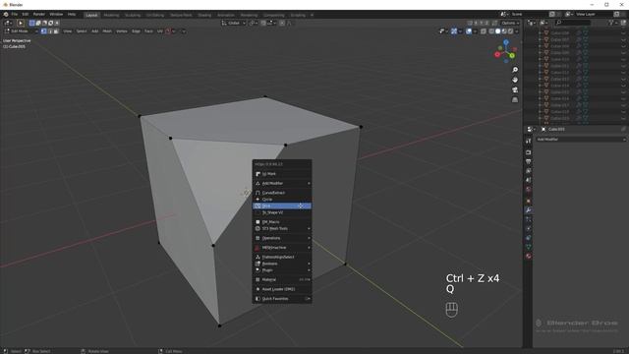Open the Add Modifier dropdown in properties
629x354 pixels.
(x=581, y=140)
